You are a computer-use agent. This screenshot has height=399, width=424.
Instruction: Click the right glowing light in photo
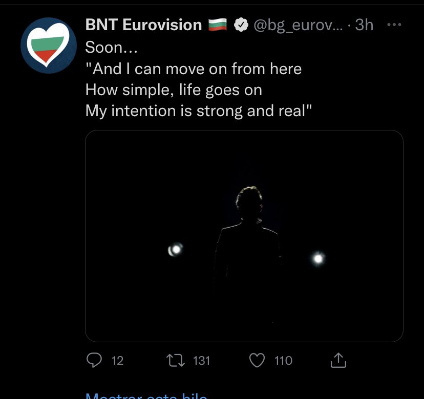click(318, 258)
